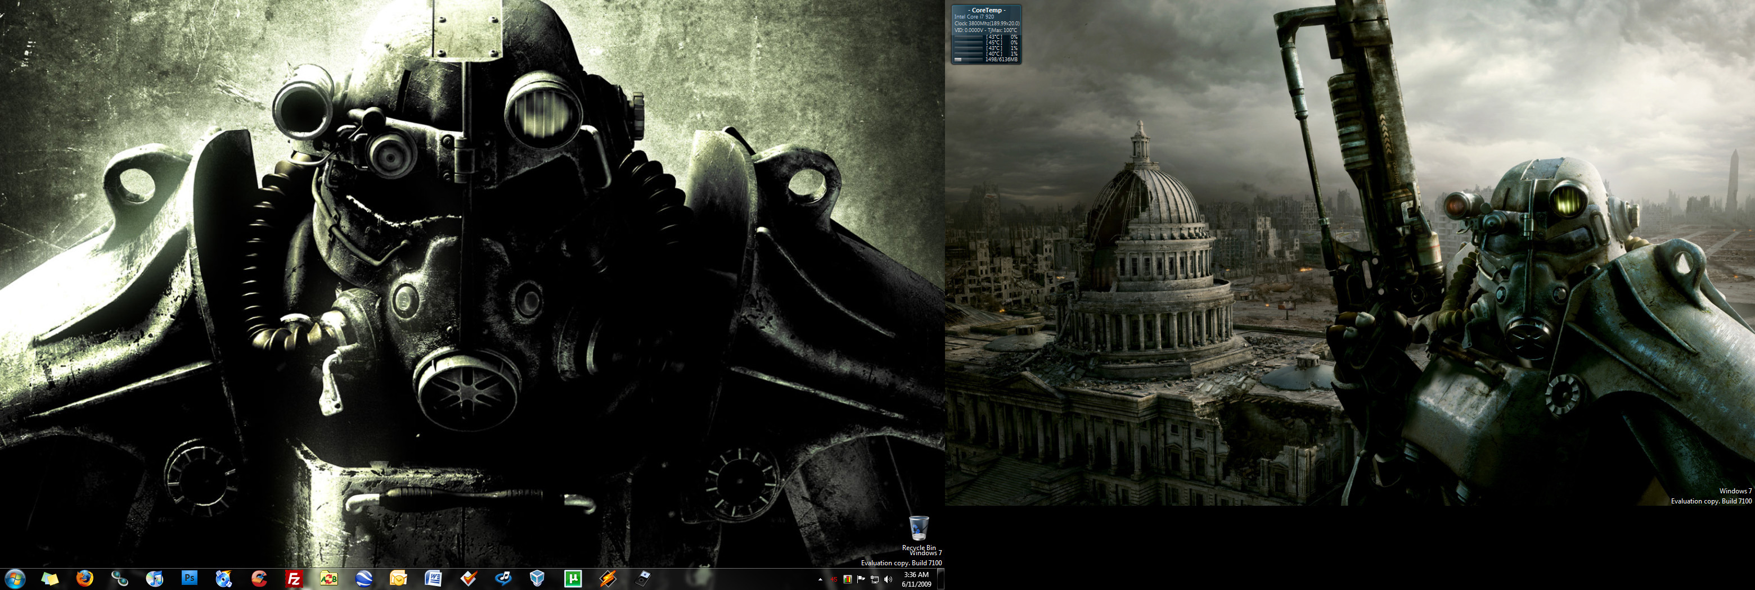Viewport: 1755px width, 590px height.
Task: Click the [40°C] core temperature reading
Action: (994, 54)
